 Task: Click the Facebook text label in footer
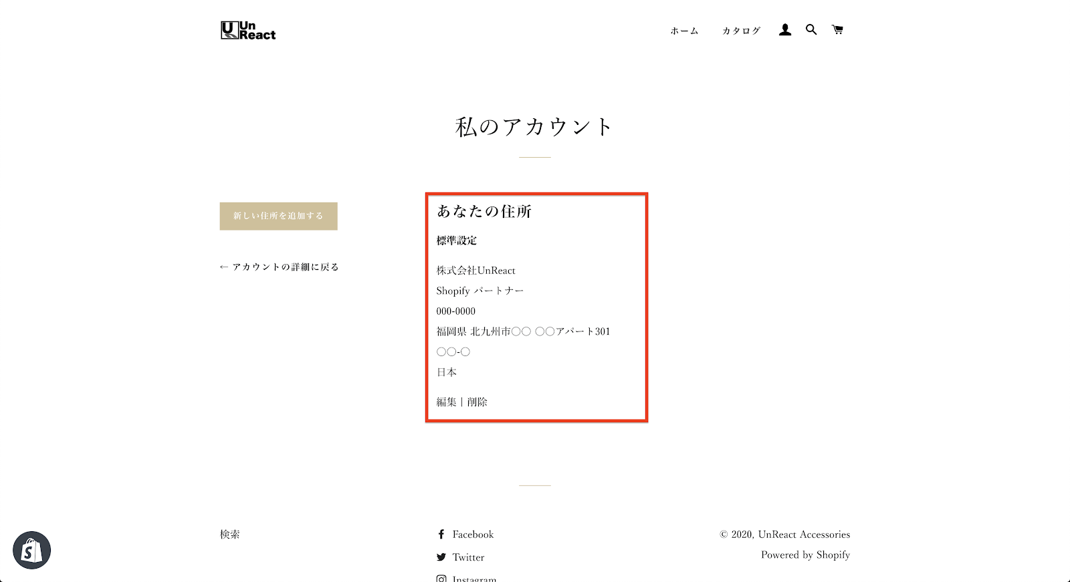473,535
